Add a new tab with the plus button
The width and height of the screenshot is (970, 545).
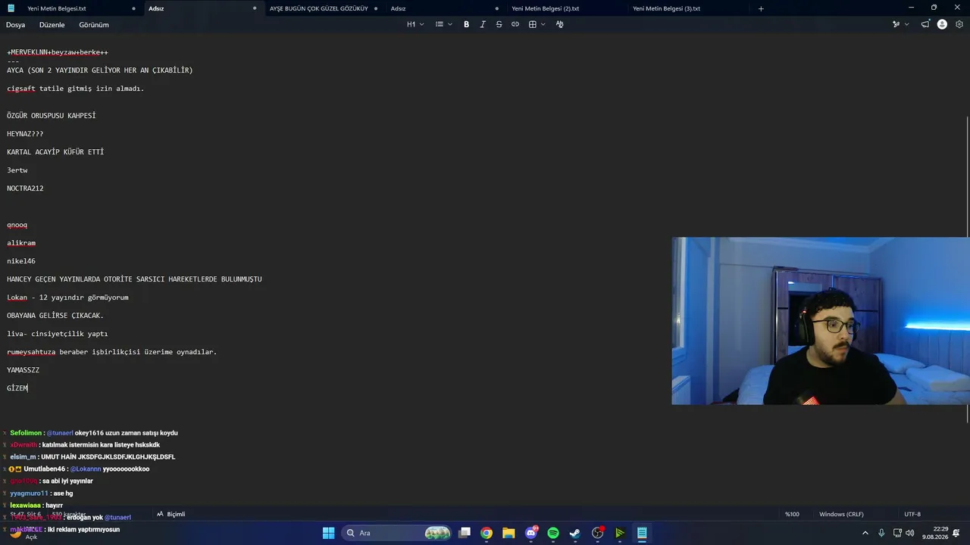[761, 8]
